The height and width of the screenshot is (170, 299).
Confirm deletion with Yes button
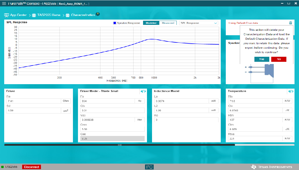click(x=262, y=59)
